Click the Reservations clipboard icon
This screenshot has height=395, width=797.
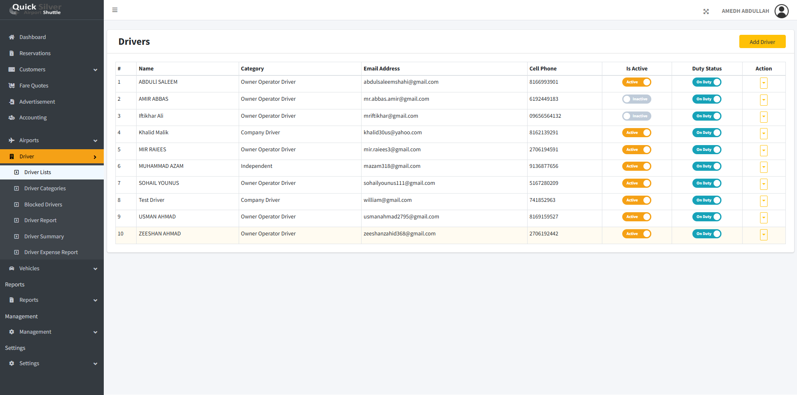[x=12, y=53]
